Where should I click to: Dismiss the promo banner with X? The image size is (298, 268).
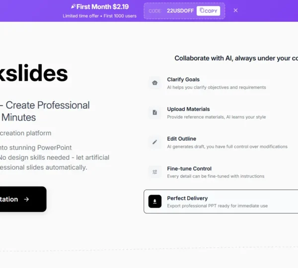235,10
